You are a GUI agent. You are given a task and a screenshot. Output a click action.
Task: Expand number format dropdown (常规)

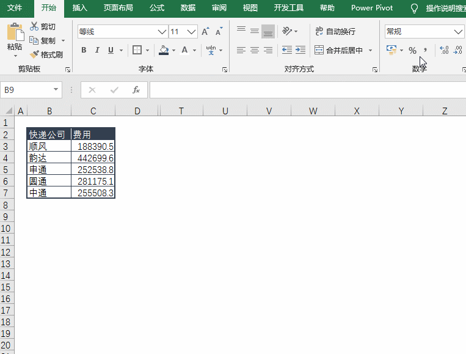coord(458,32)
